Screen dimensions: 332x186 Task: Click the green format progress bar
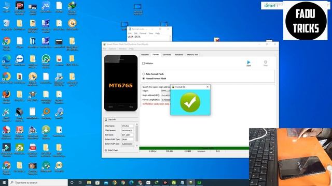pyautogui.click(x=194, y=148)
